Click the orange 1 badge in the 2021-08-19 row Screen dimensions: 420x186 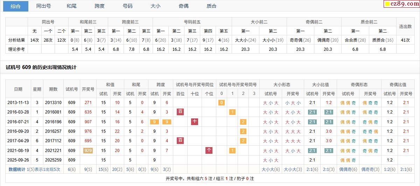coord(232,151)
